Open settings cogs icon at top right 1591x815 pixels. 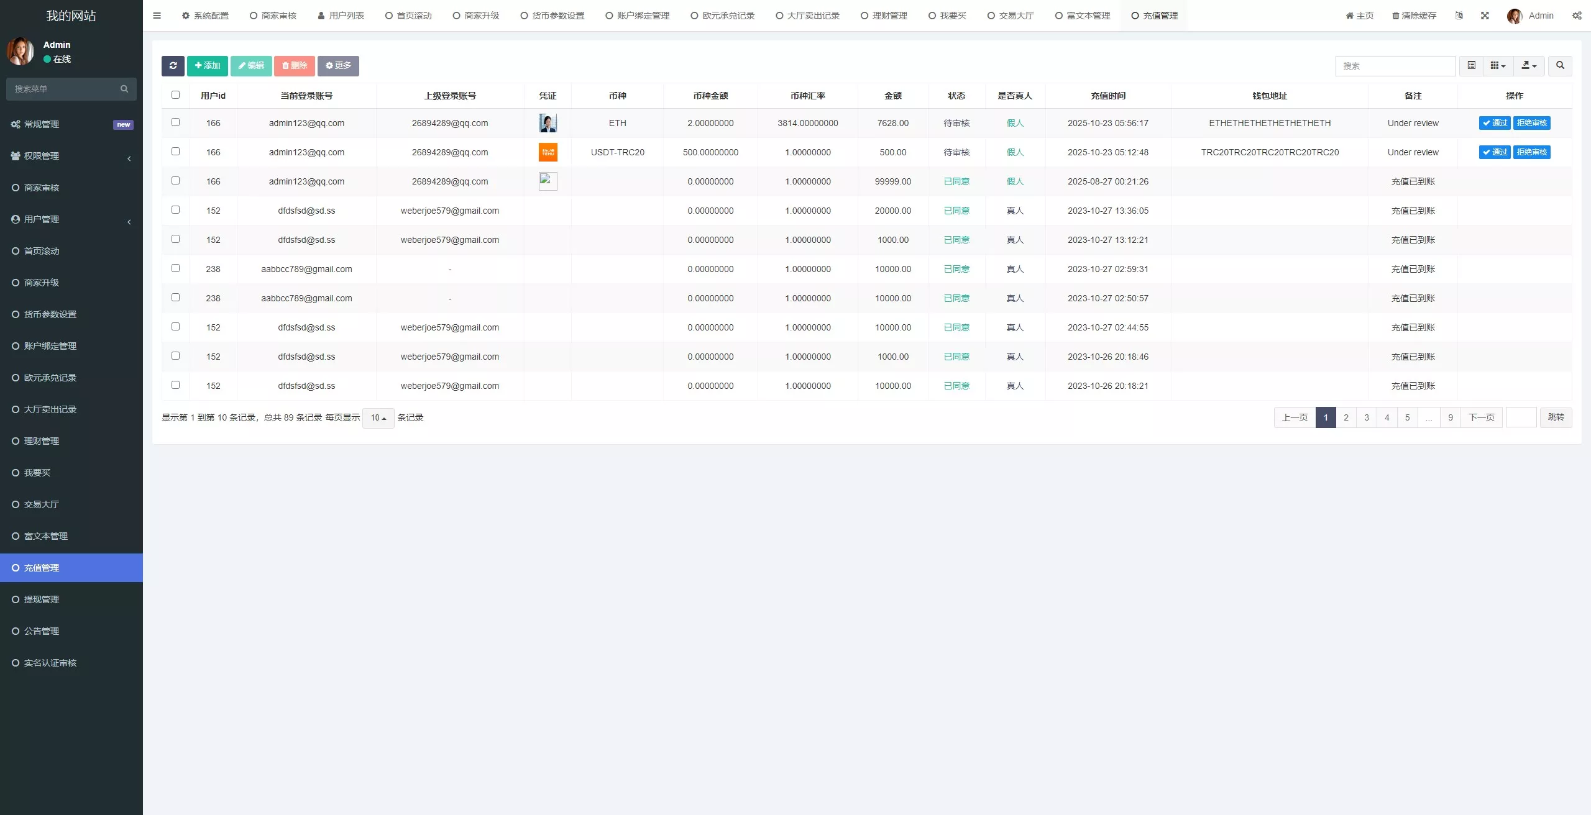(x=1577, y=16)
